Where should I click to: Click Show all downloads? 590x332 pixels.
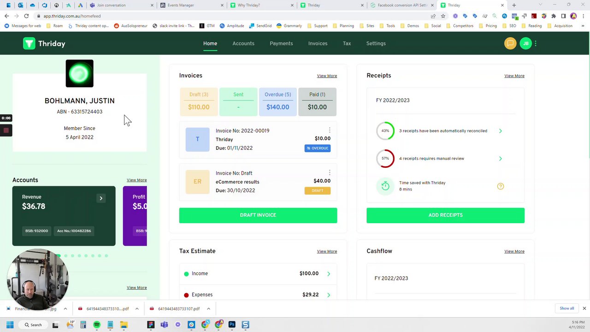click(x=567, y=308)
